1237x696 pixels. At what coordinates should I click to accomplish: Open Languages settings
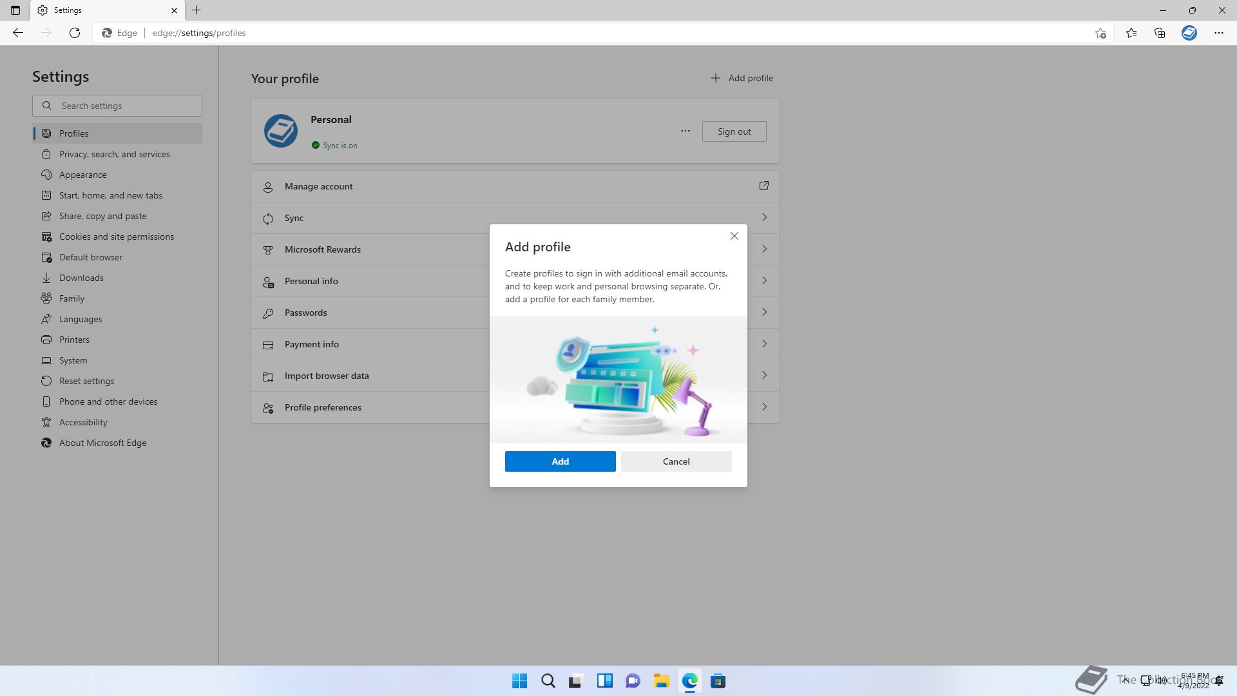coord(117,319)
